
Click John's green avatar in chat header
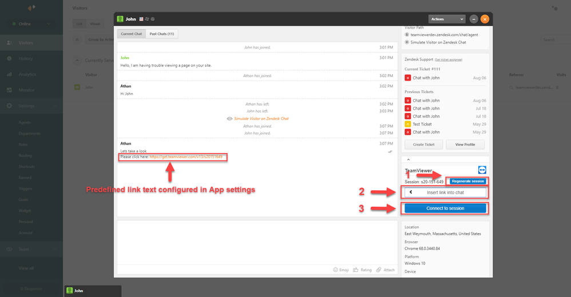120,19
